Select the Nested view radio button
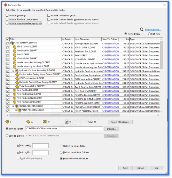This screenshot has width=172, height=178. pos(126,34)
